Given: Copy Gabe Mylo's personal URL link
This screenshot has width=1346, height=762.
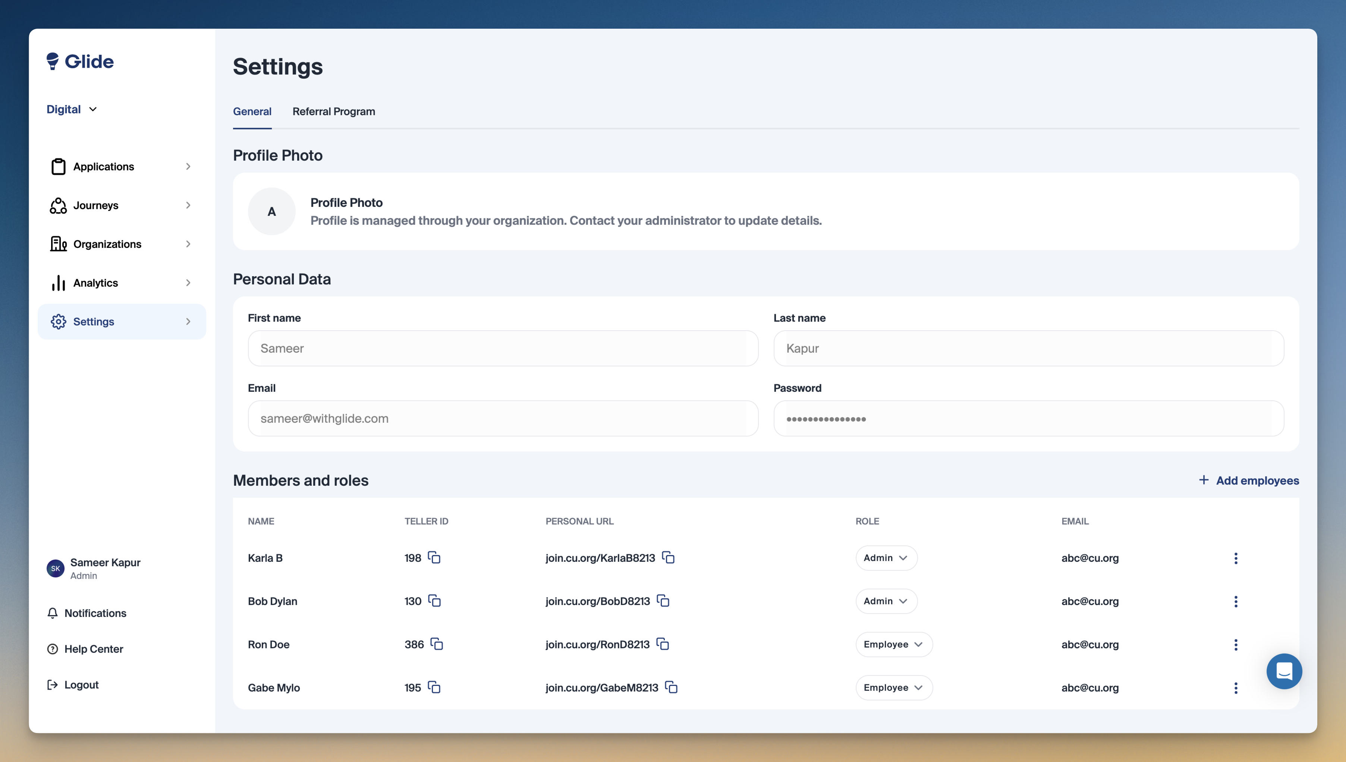Looking at the screenshot, I should click(x=671, y=687).
